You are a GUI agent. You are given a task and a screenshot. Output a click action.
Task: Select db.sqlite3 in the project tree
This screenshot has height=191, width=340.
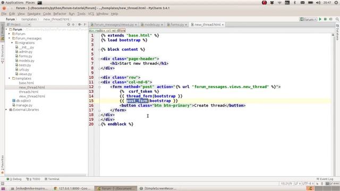pos(22,101)
